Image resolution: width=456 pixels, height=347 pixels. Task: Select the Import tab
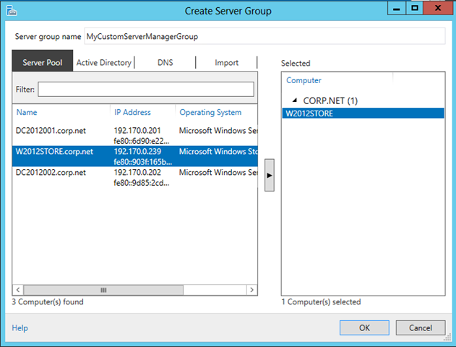[x=226, y=63]
